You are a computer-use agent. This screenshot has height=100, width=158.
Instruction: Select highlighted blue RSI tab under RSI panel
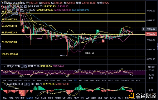(75, 80)
